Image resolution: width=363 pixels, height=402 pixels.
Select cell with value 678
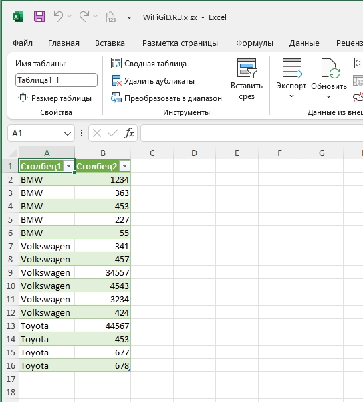coord(103,365)
